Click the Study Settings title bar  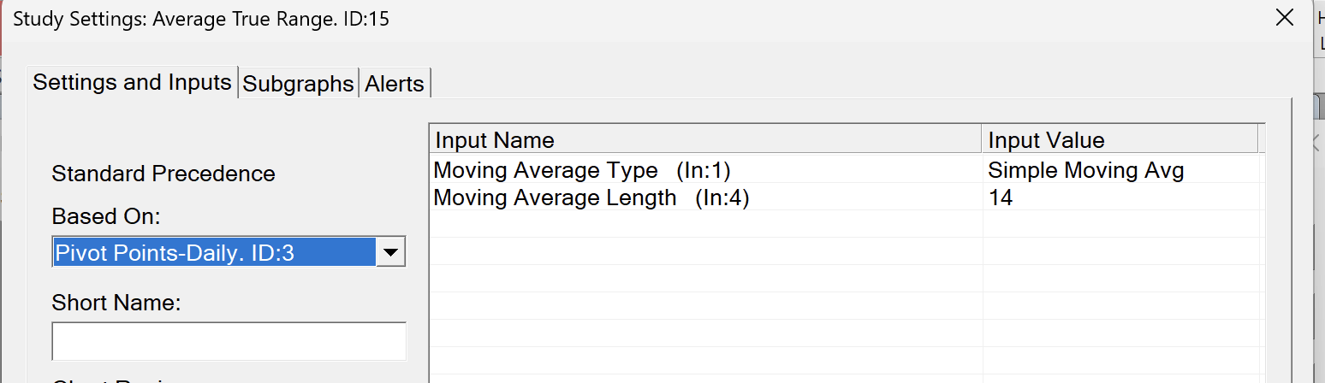[x=599, y=18]
